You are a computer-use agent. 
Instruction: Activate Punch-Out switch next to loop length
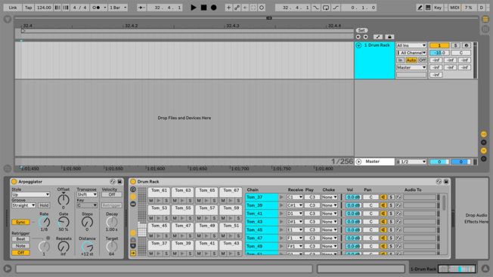(336, 8)
